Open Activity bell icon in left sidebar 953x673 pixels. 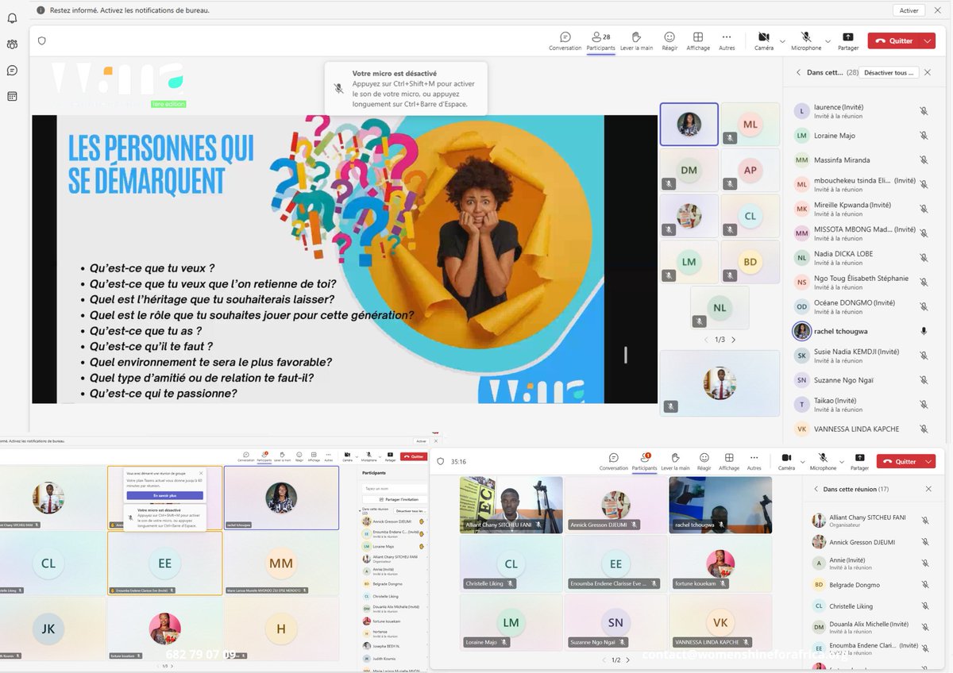point(12,18)
